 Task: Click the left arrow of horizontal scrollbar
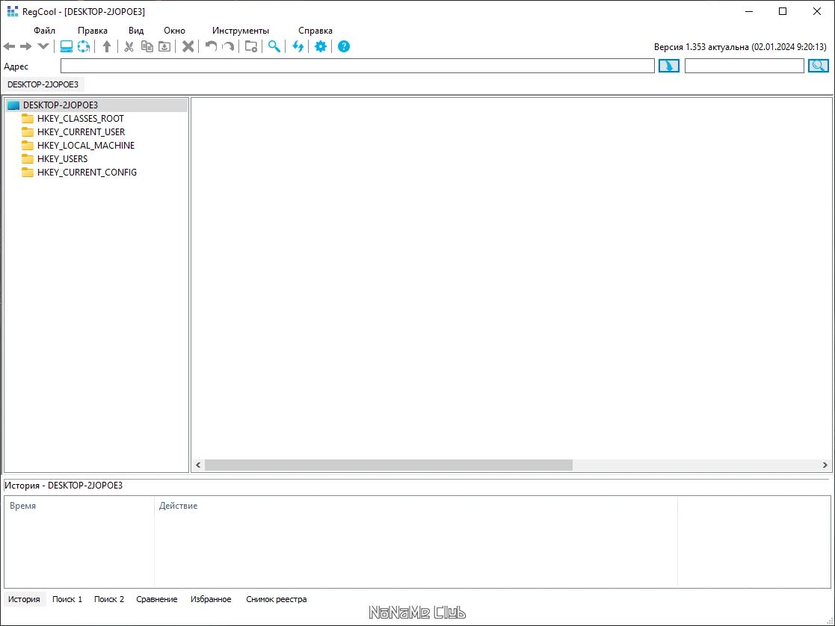[x=198, y=465]
